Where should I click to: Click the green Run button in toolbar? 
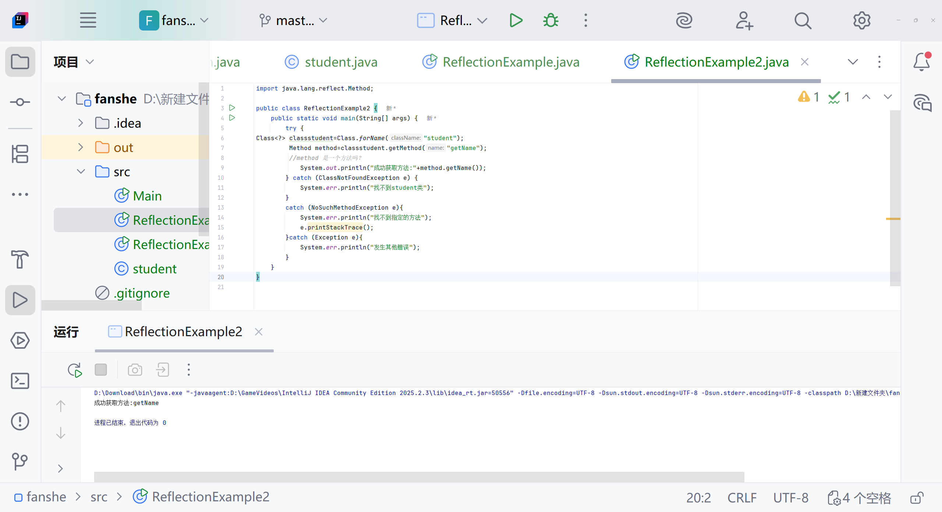click(516, 21)
